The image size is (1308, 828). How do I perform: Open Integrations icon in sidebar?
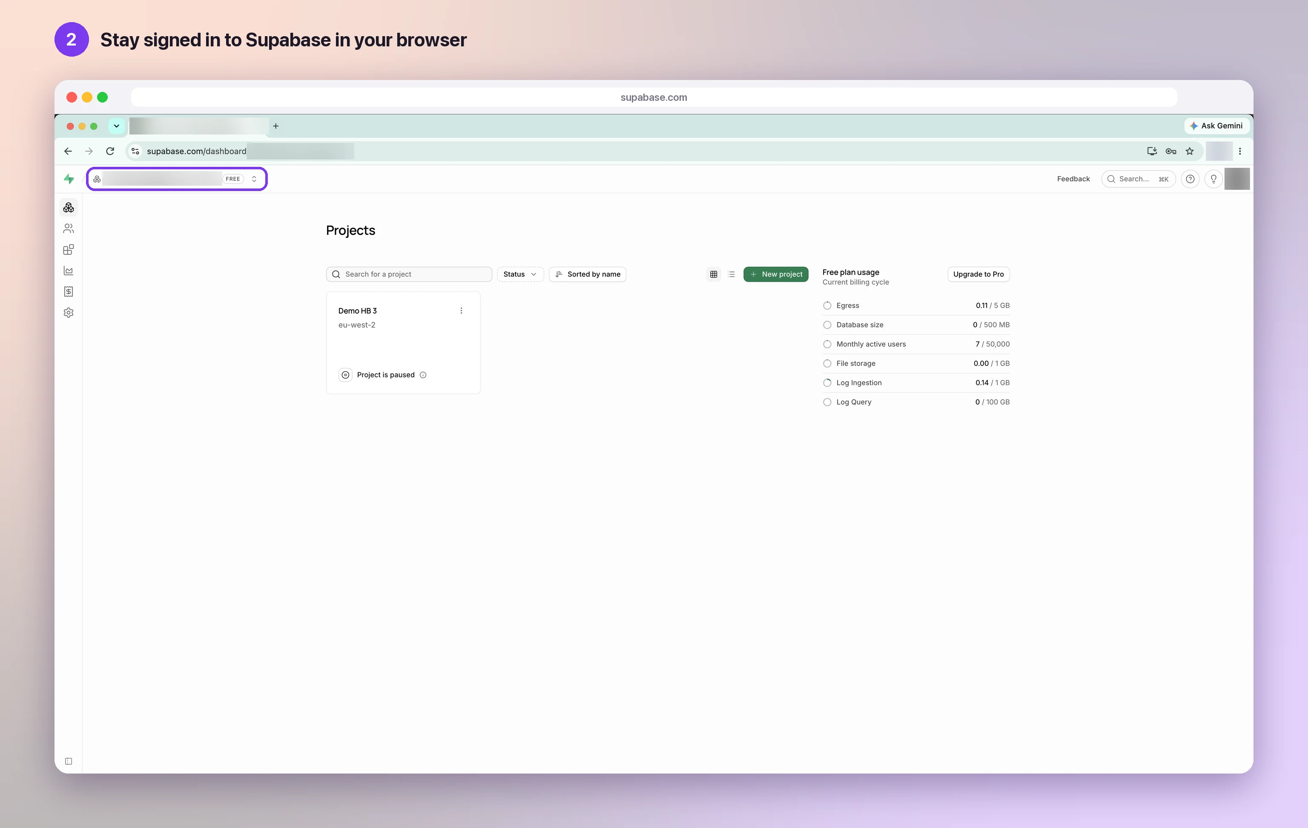point(69,250)
